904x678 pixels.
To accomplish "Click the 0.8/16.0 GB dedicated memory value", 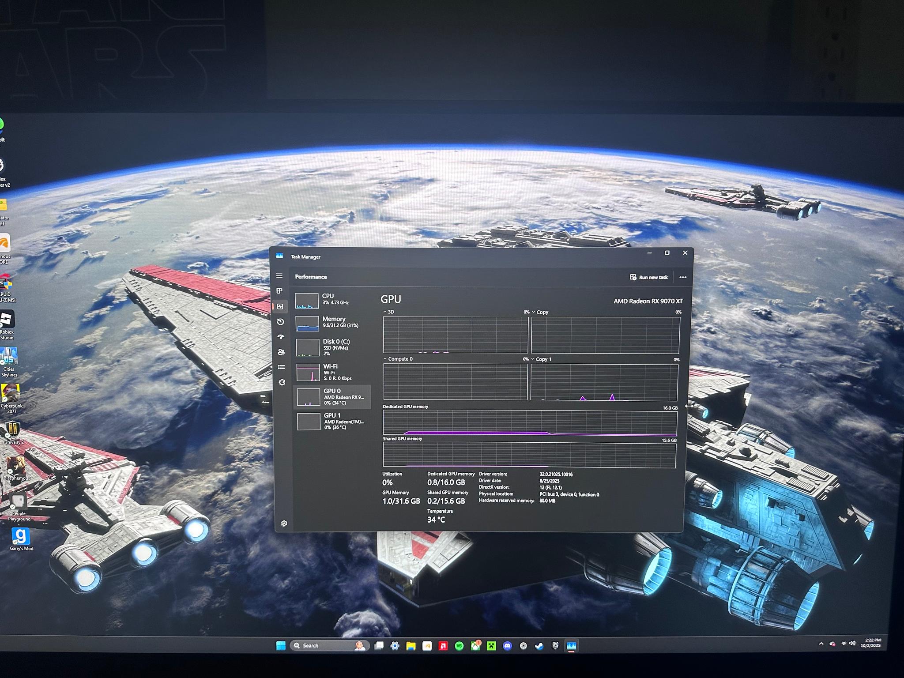I will click(446, 482).
